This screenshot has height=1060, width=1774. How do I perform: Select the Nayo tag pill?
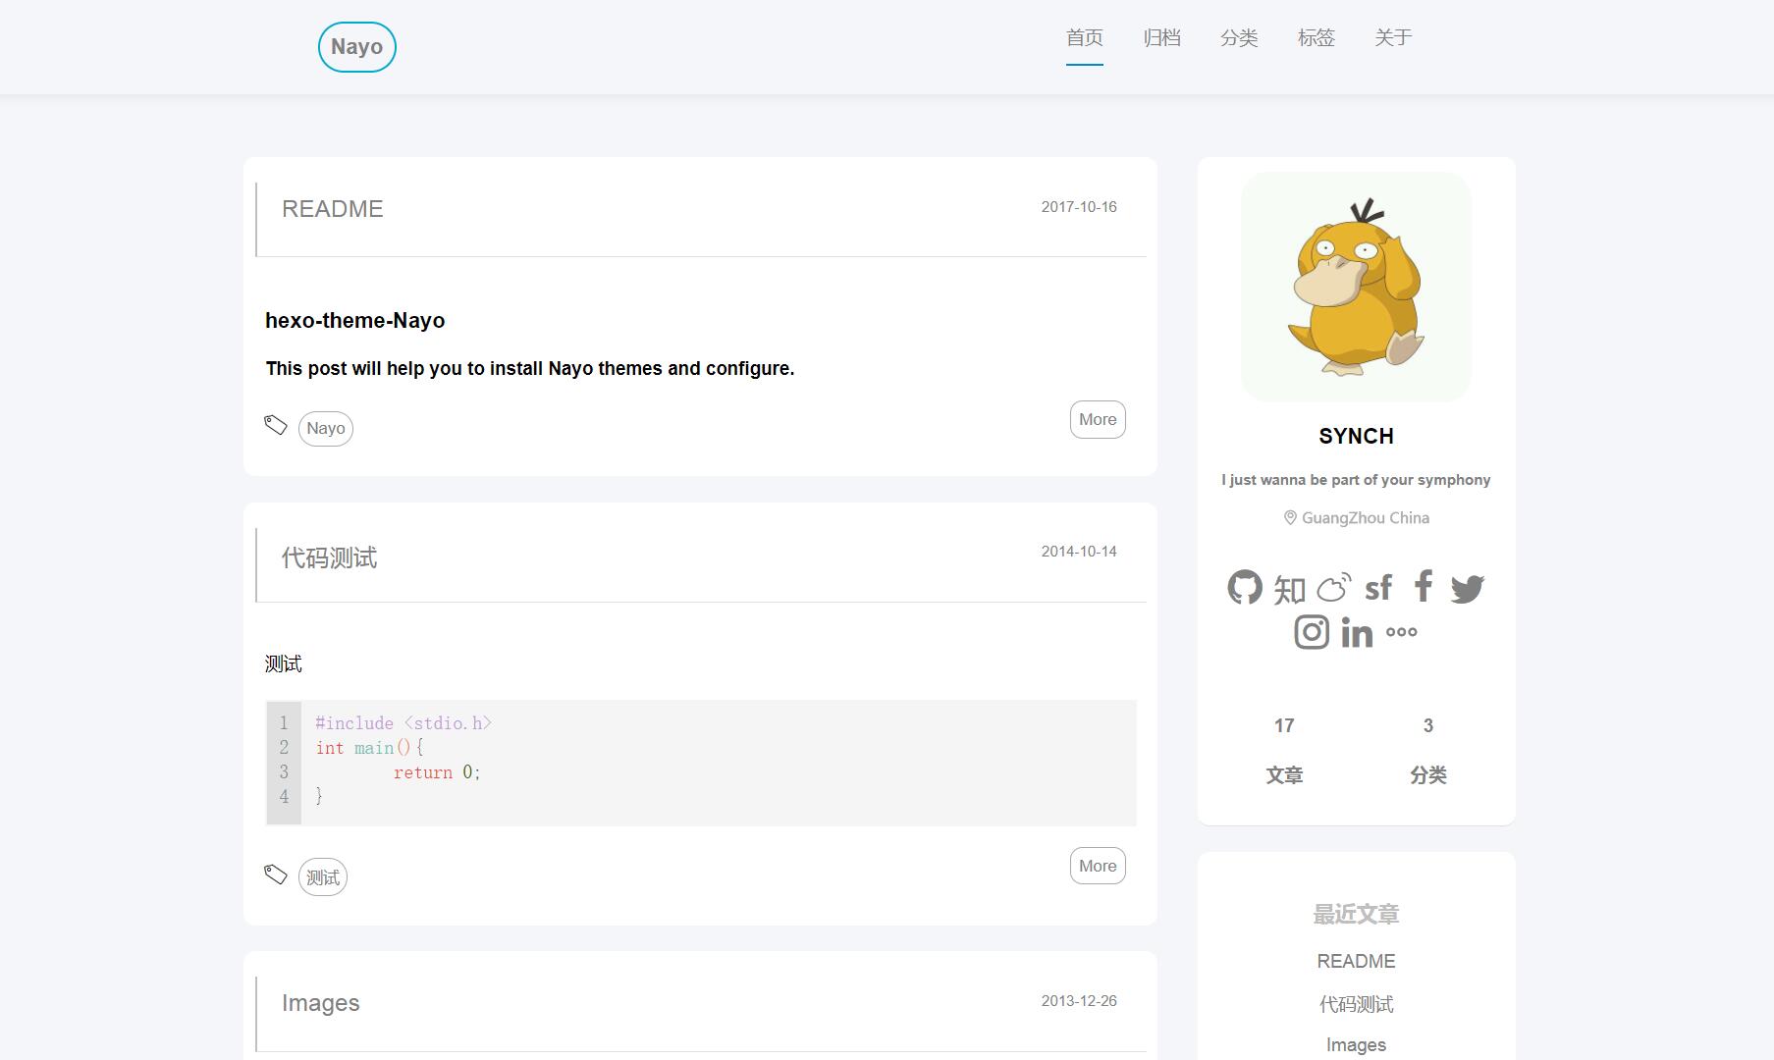click(326, 429)
